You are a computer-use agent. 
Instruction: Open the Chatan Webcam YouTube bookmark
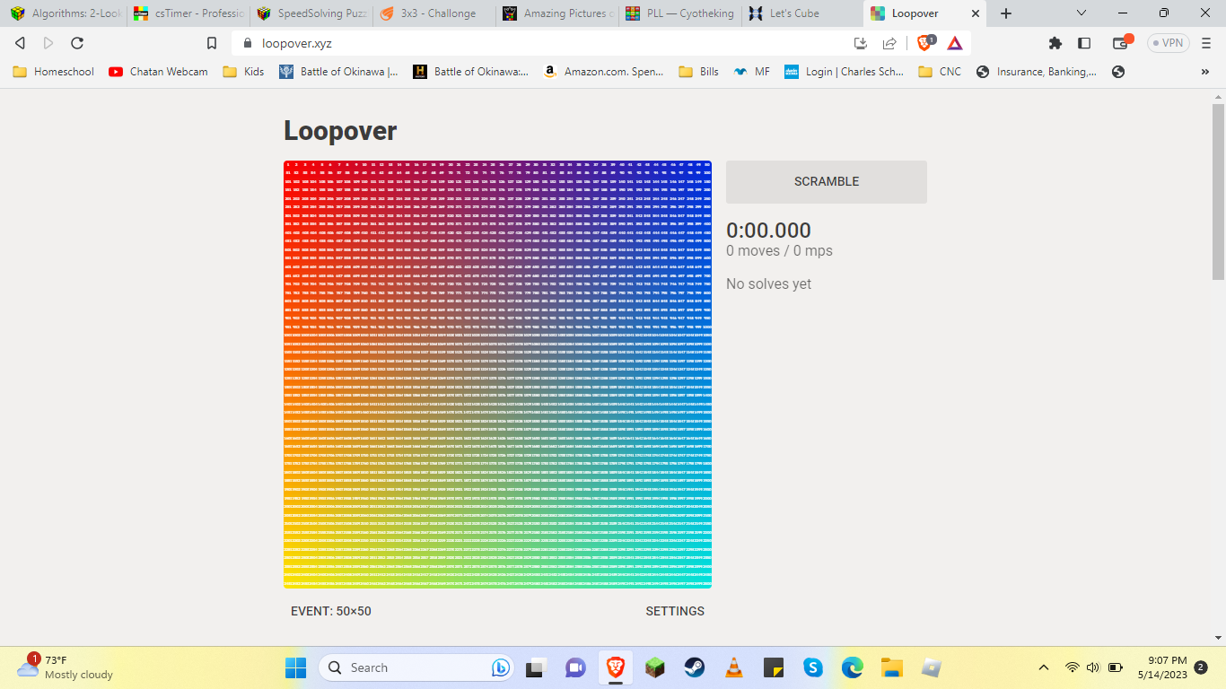point(158,72)
